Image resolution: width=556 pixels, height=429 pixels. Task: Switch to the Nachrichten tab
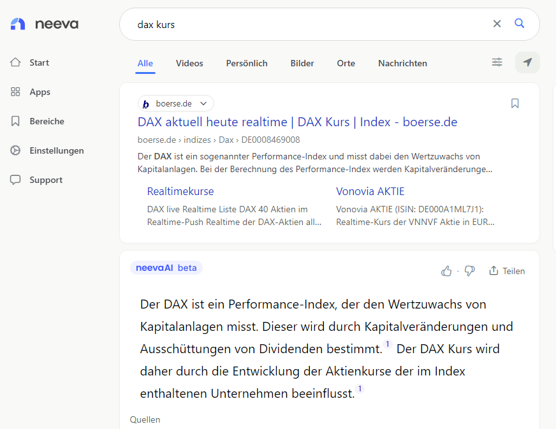(402, 64)
